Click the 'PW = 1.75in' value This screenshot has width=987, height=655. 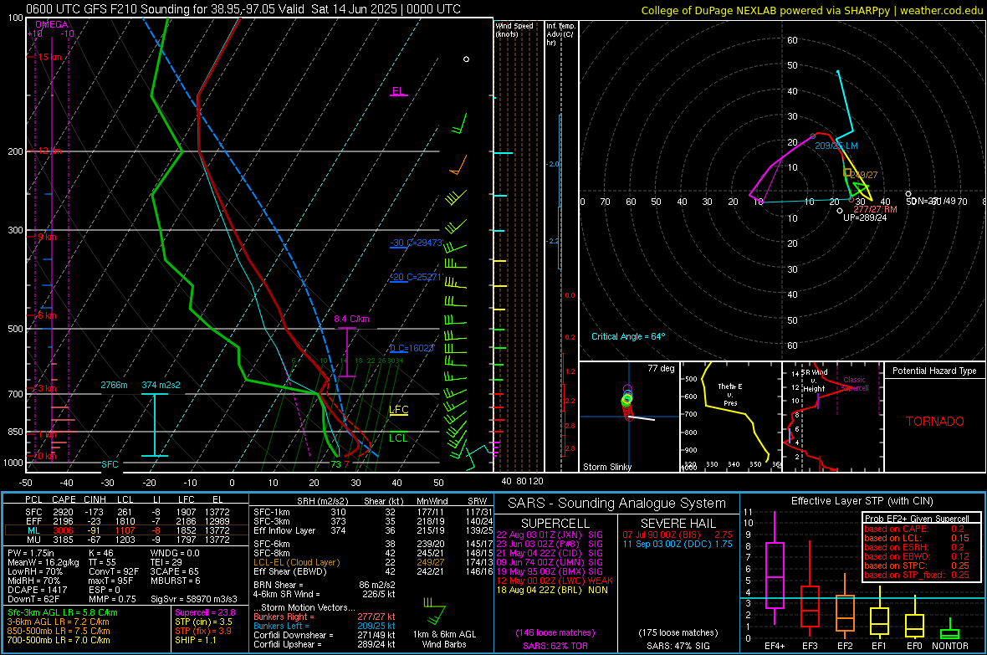tap(31, 553)
